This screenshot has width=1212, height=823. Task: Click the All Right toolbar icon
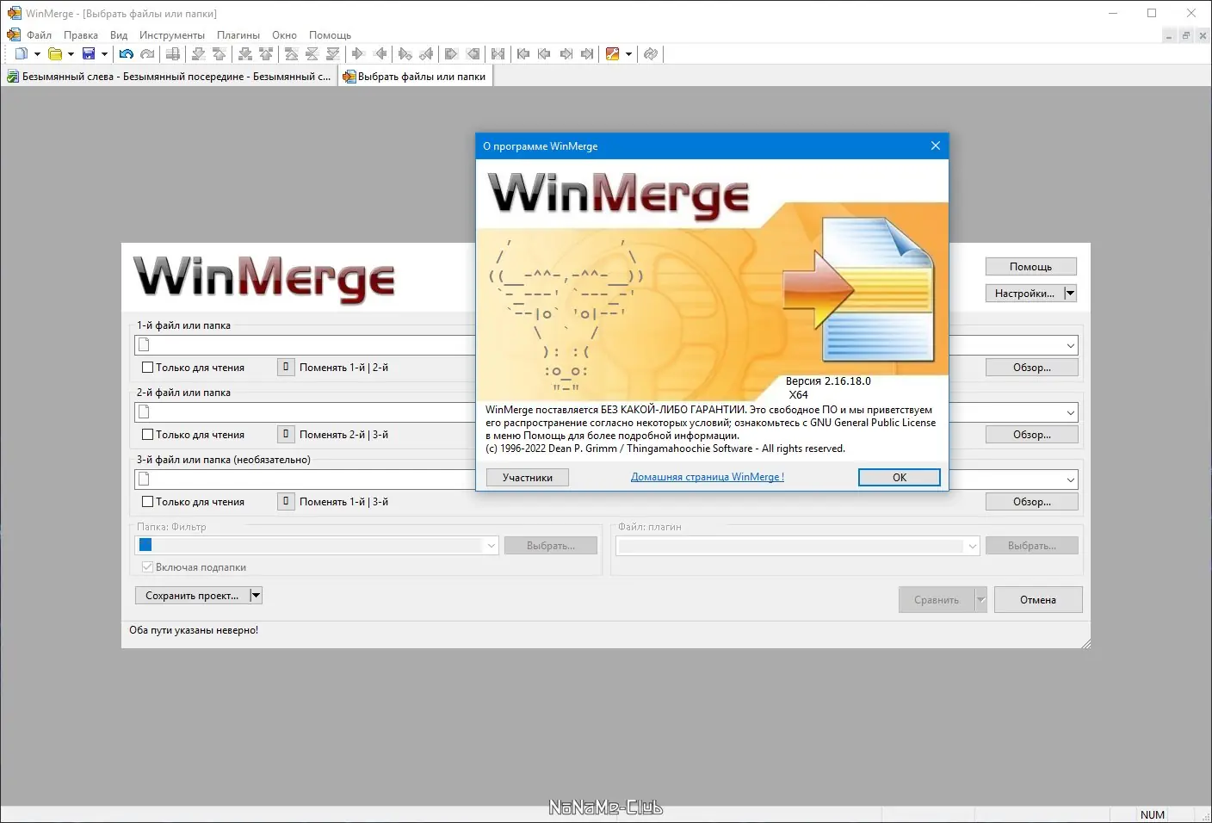pos(452,54)
